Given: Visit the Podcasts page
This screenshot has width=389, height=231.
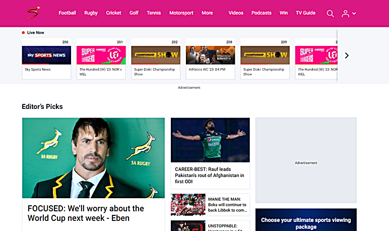Looking at the screenshot, I should (x=261, y=13).
